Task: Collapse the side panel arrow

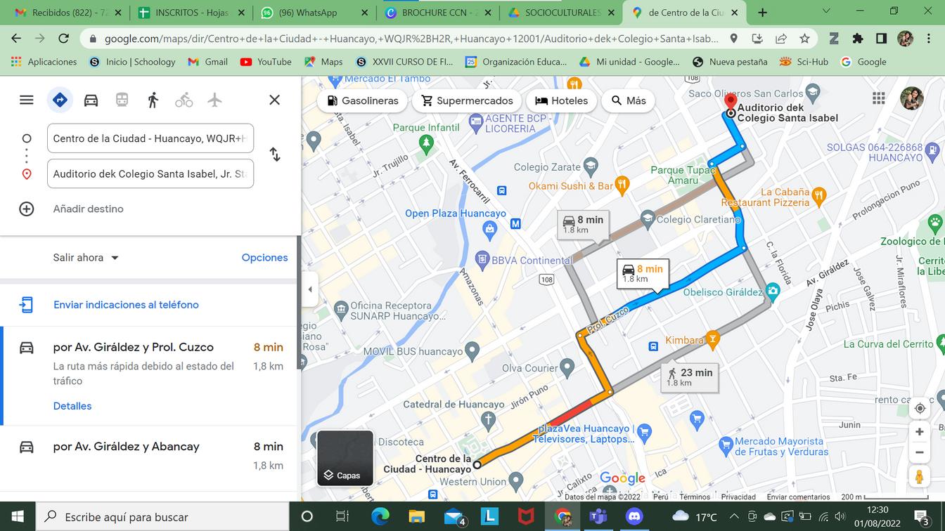Action: (309, 289)
